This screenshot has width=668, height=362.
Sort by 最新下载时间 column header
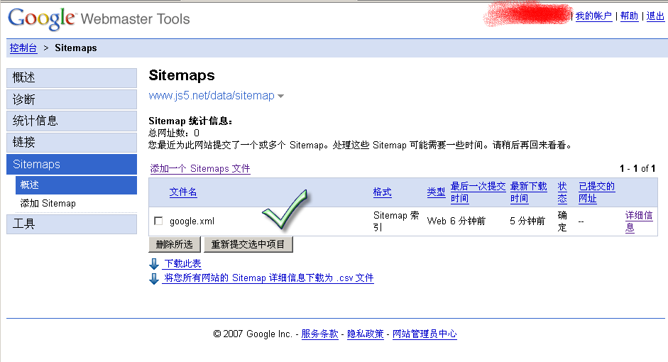pos(528,192)
